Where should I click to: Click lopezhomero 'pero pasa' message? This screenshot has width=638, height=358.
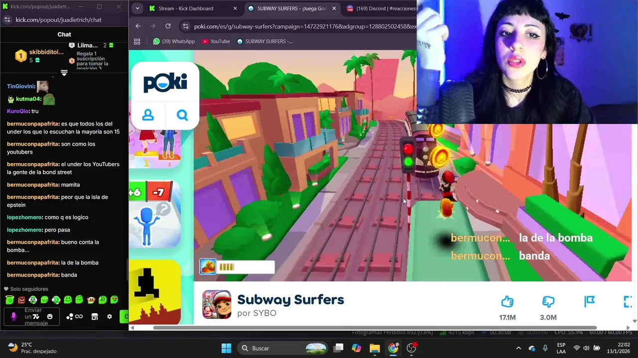(x=38, y=230)
